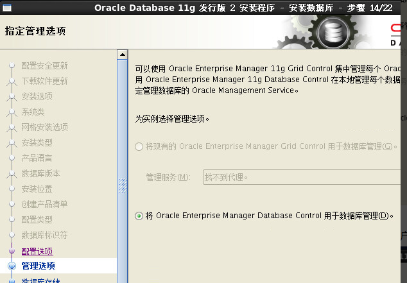Screen dimensions: 407x283
Task: Click the scroll up arrow of step list
Action: pos(123,55)
